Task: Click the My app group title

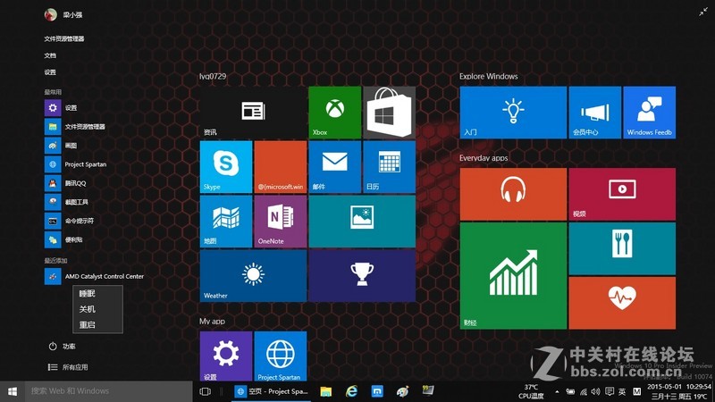Action: (x=212, y=321)
